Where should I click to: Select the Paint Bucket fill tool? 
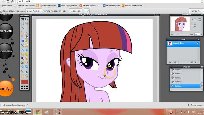tap(27, 37)
